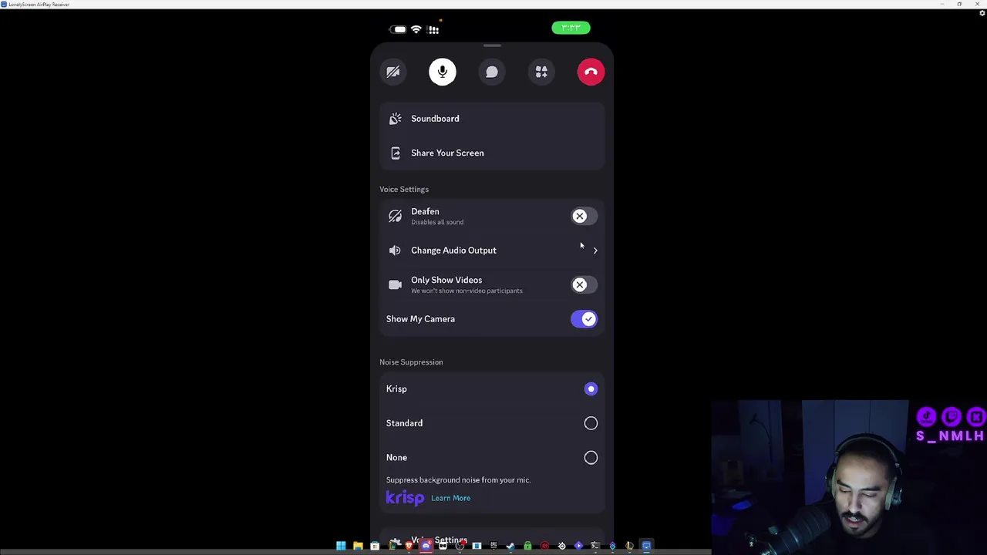The width and height of the screenshot is (987, 555).
Task: Open the Soundboard menu entry
Action: (492, 119)
